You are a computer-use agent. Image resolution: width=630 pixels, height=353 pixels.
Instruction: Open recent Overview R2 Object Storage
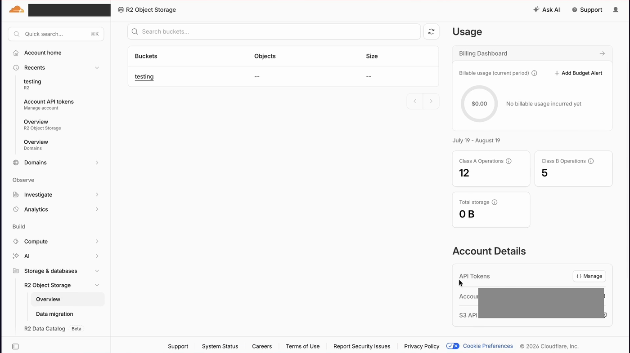tap(42, 124)
